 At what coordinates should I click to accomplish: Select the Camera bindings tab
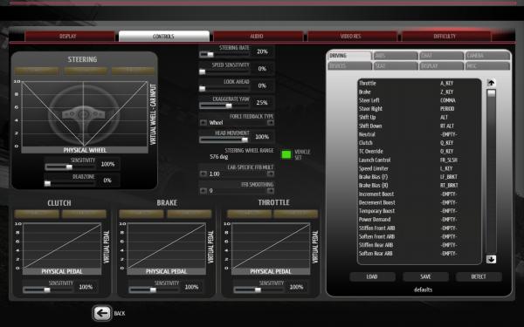[487, 56]
